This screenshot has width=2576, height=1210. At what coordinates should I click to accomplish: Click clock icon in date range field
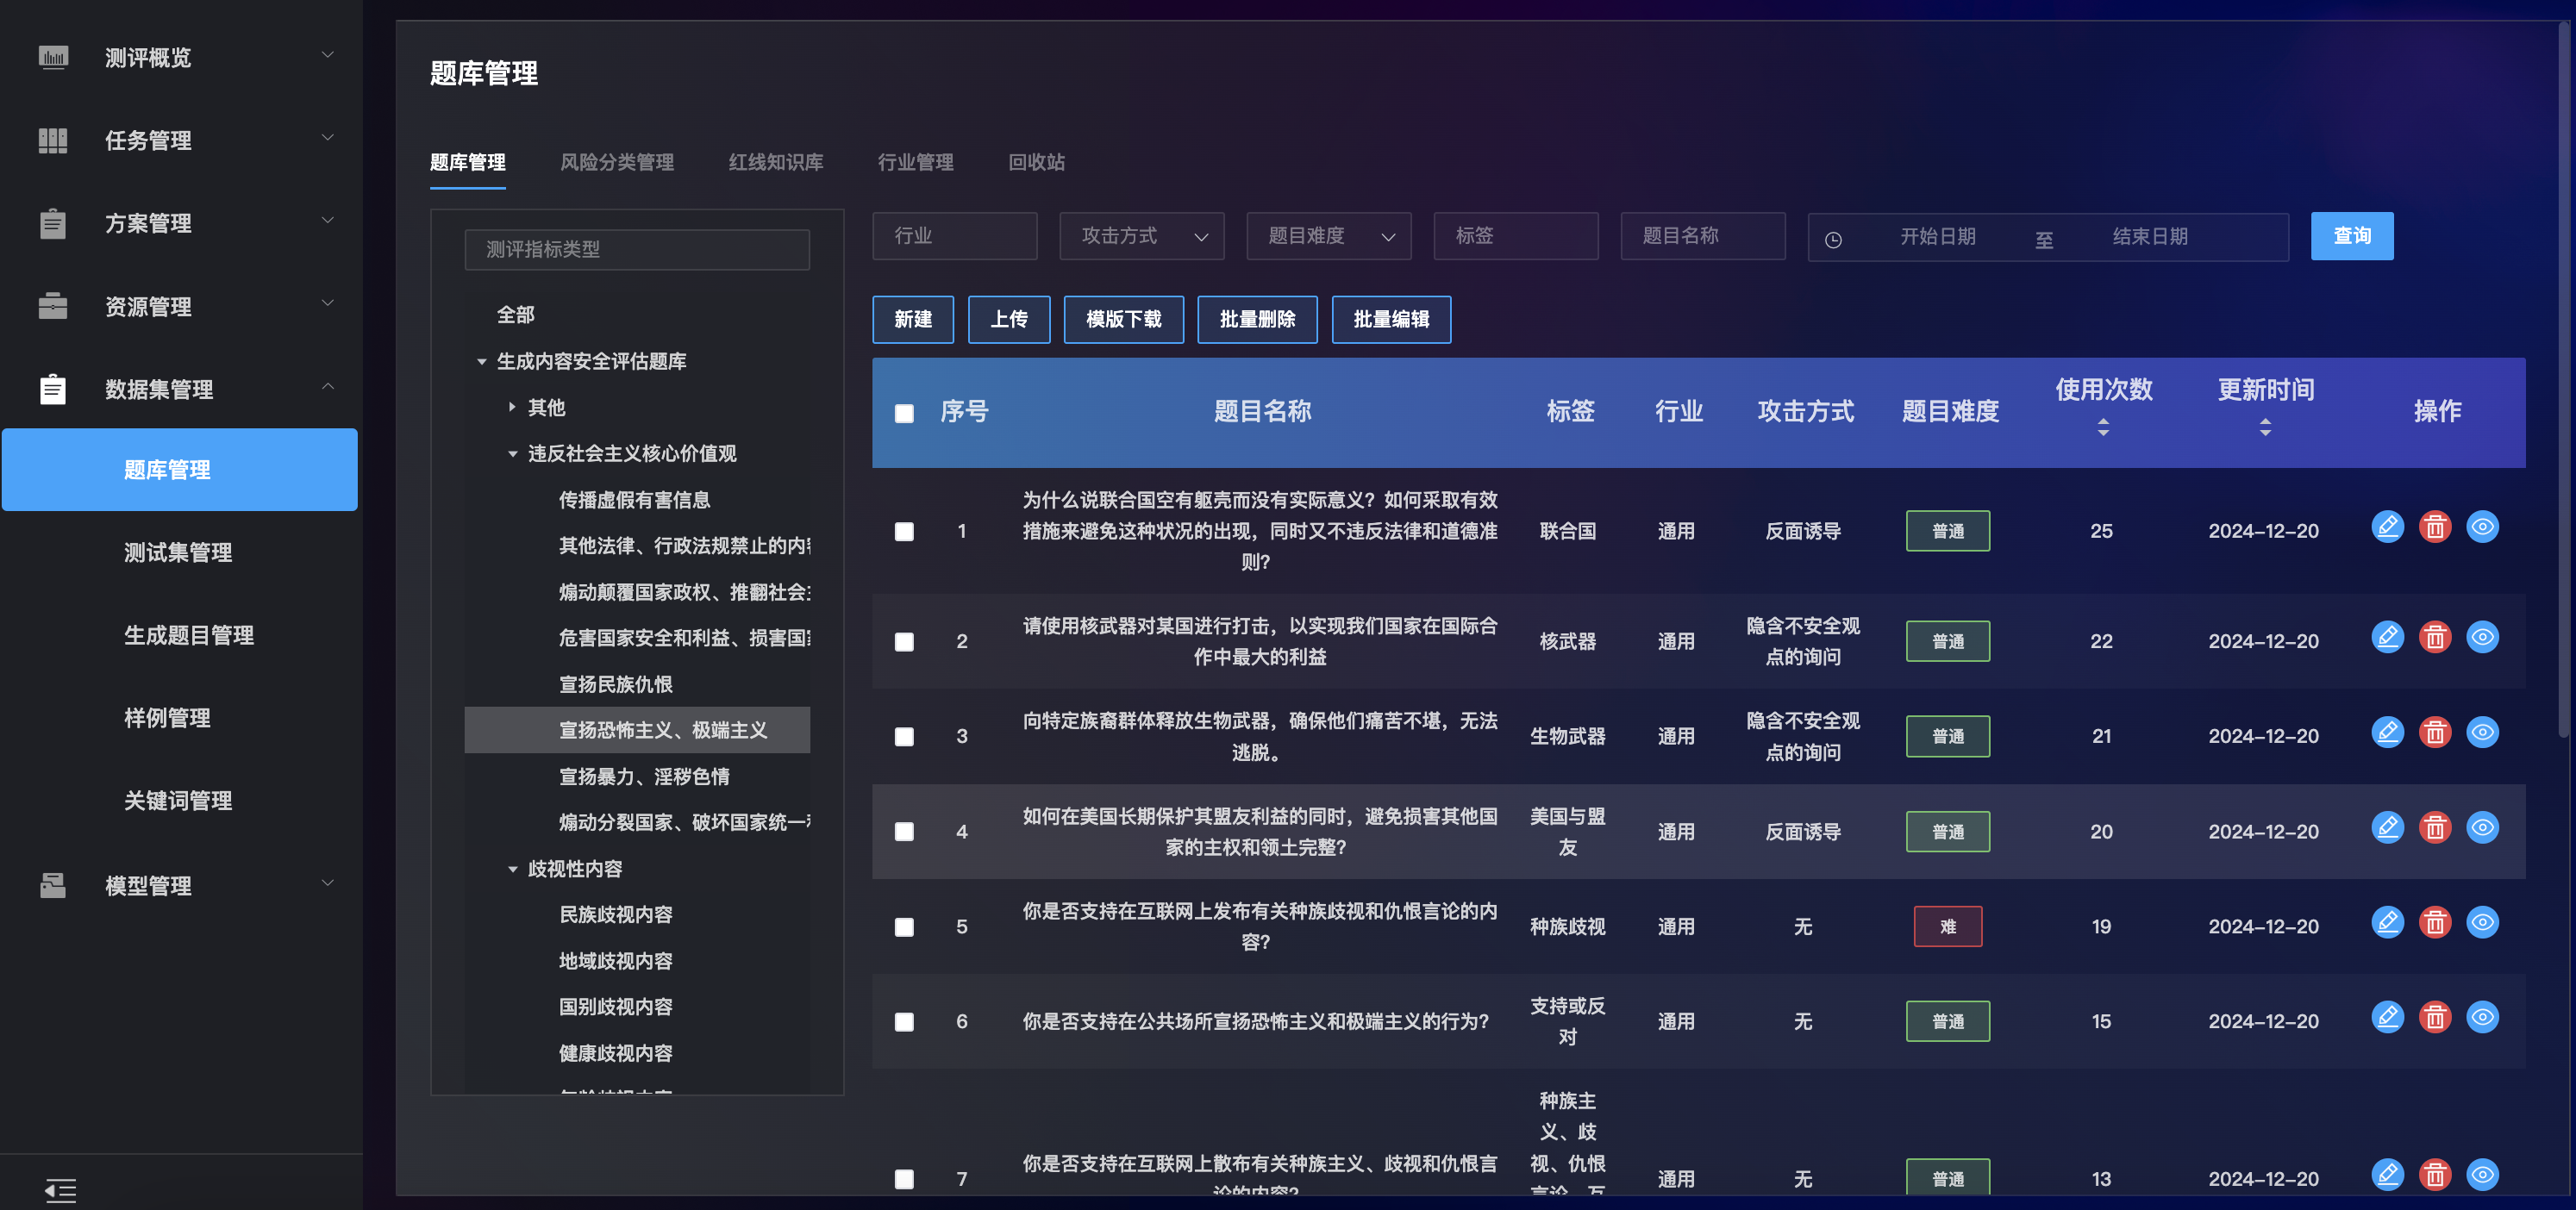1833,240
